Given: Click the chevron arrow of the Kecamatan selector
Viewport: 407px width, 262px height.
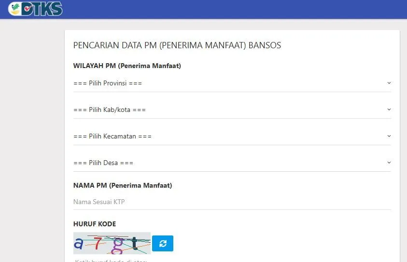Looking at the screenshot, I should point(389,136).
